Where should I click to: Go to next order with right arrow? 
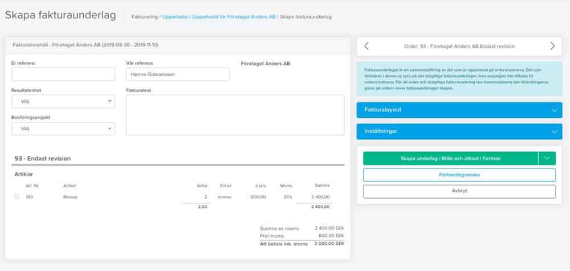552,46
